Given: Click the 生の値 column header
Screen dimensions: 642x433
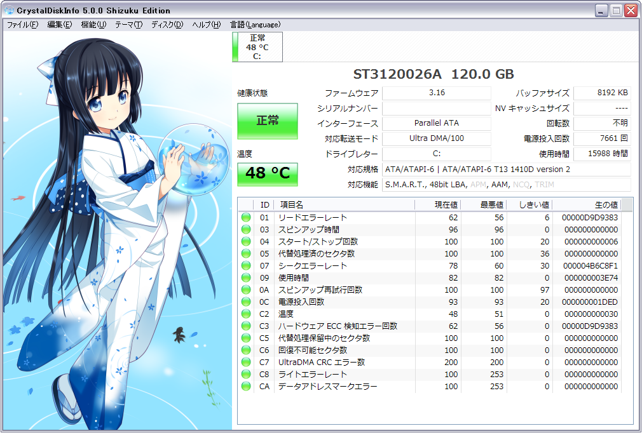Looking at the screenshot, I should pos(587,205).
